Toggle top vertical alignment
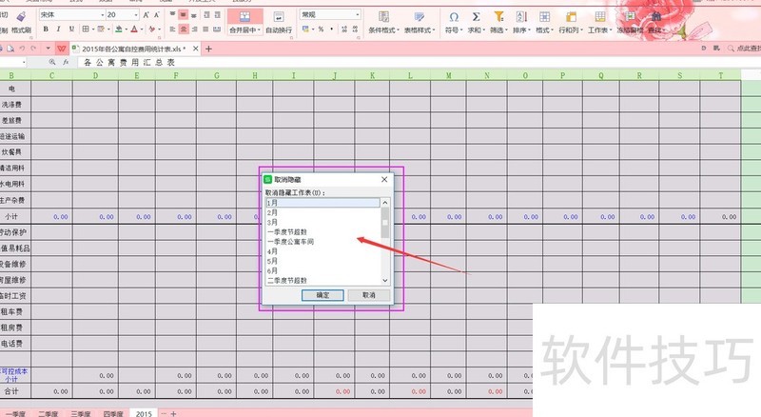This screenshot has height=417, width=761. 172,14
